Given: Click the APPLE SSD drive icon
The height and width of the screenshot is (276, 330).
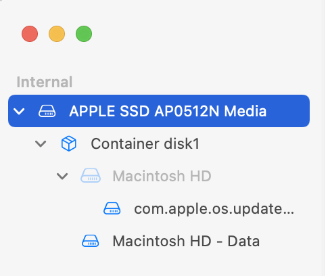Looking at the screenshot, I should [x=47, y=111].
